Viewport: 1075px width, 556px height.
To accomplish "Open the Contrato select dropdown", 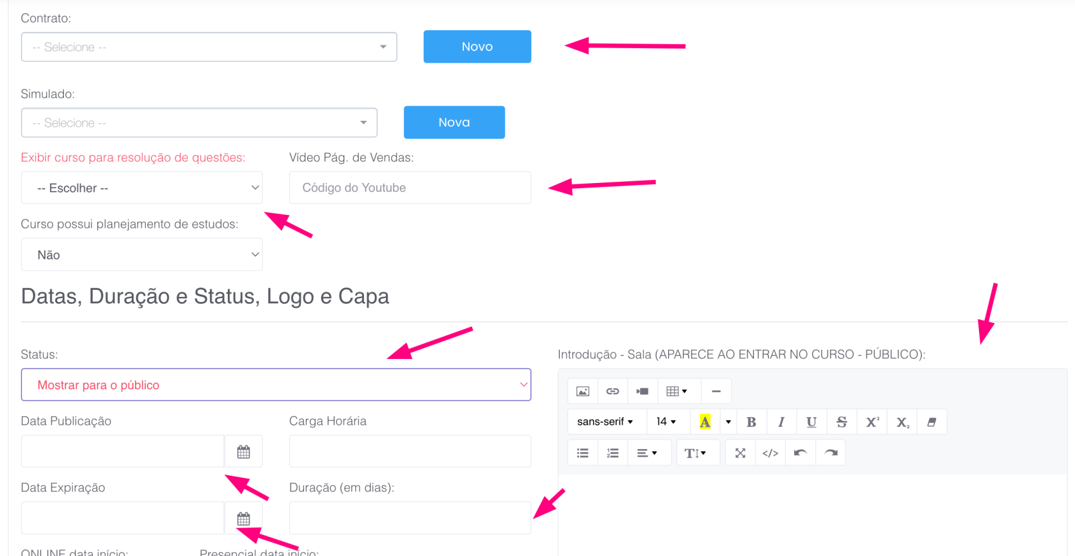I will pyautogui.click(x=209, y=47).
